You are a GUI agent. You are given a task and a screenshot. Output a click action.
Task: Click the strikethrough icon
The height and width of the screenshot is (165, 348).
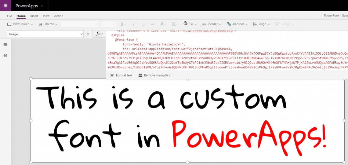coord(153,24)
